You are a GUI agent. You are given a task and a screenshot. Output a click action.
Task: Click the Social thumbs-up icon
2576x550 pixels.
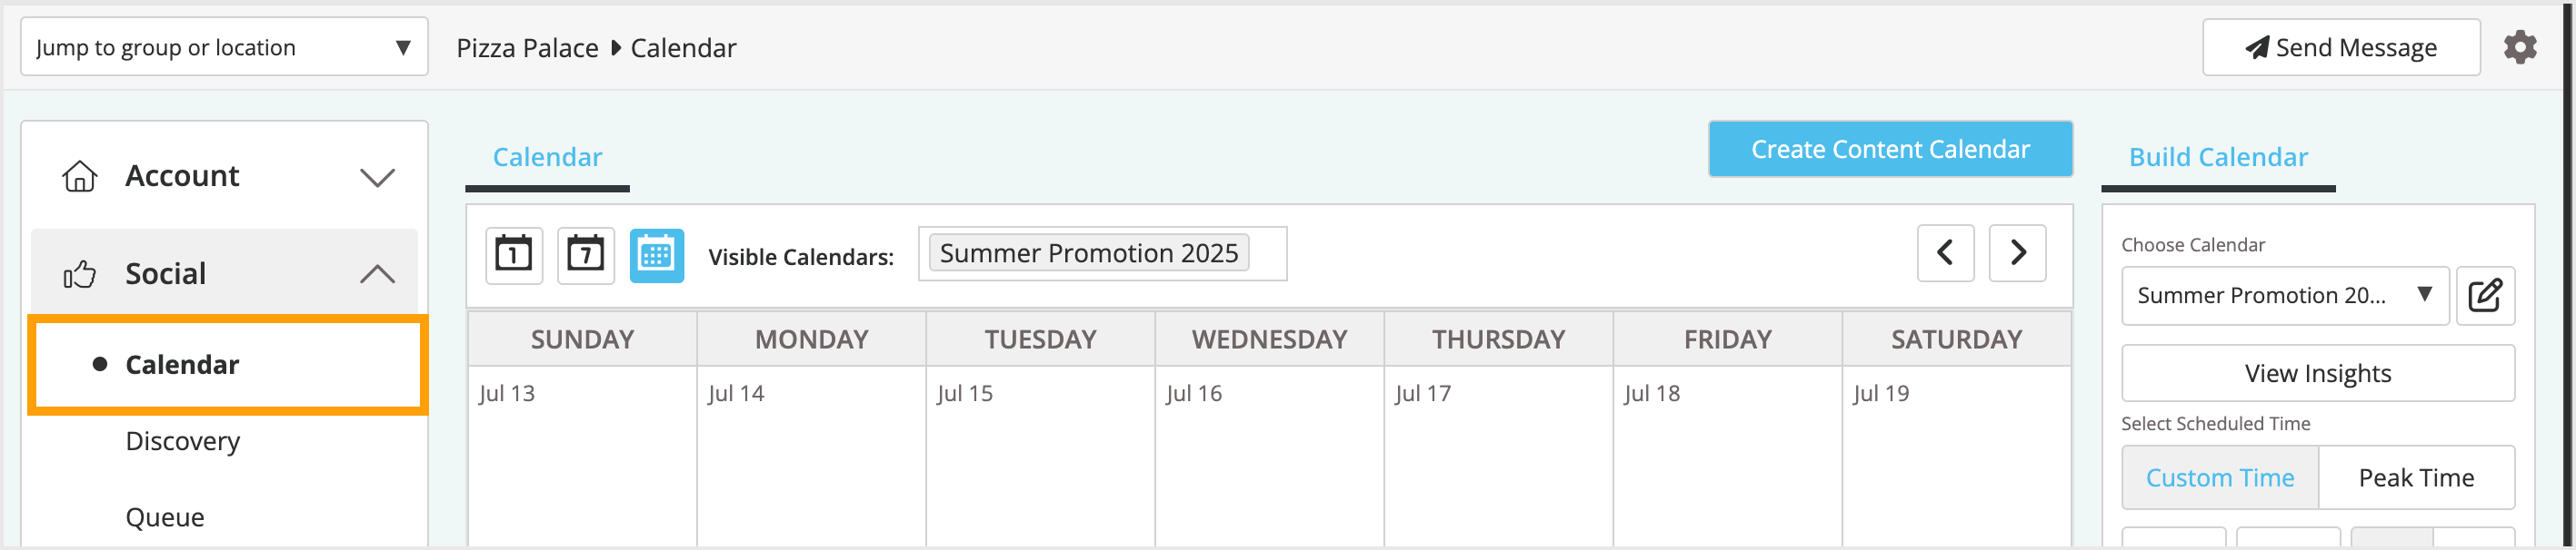[x=81, y=272]
